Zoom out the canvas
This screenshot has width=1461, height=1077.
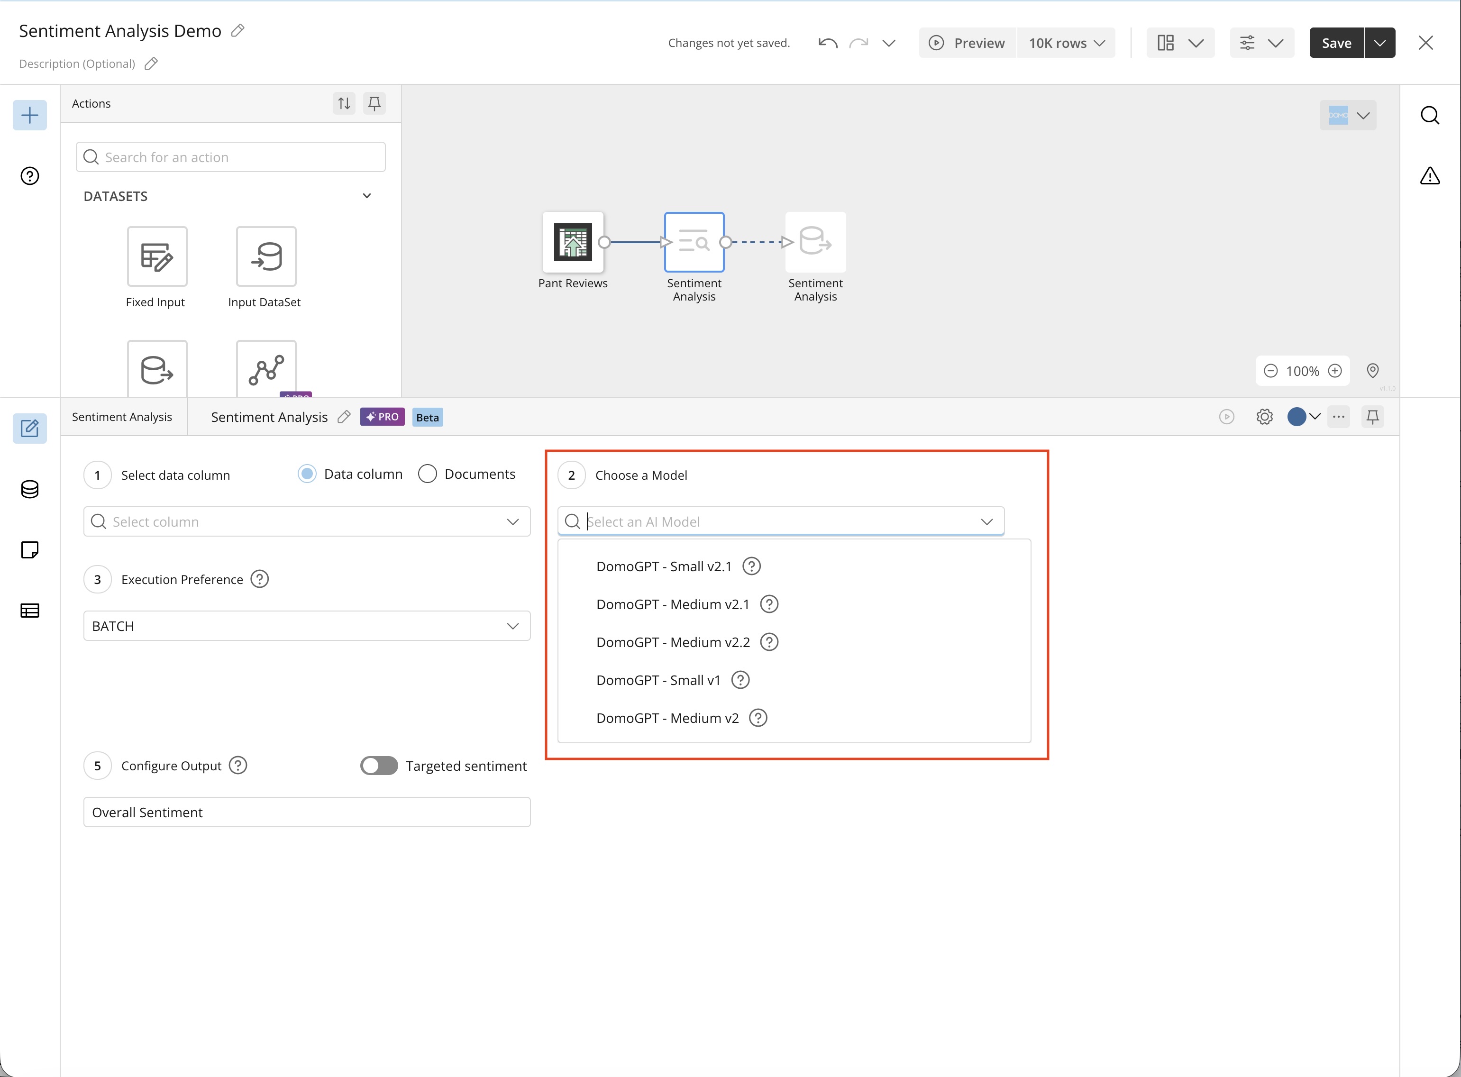pos(1270,371)
